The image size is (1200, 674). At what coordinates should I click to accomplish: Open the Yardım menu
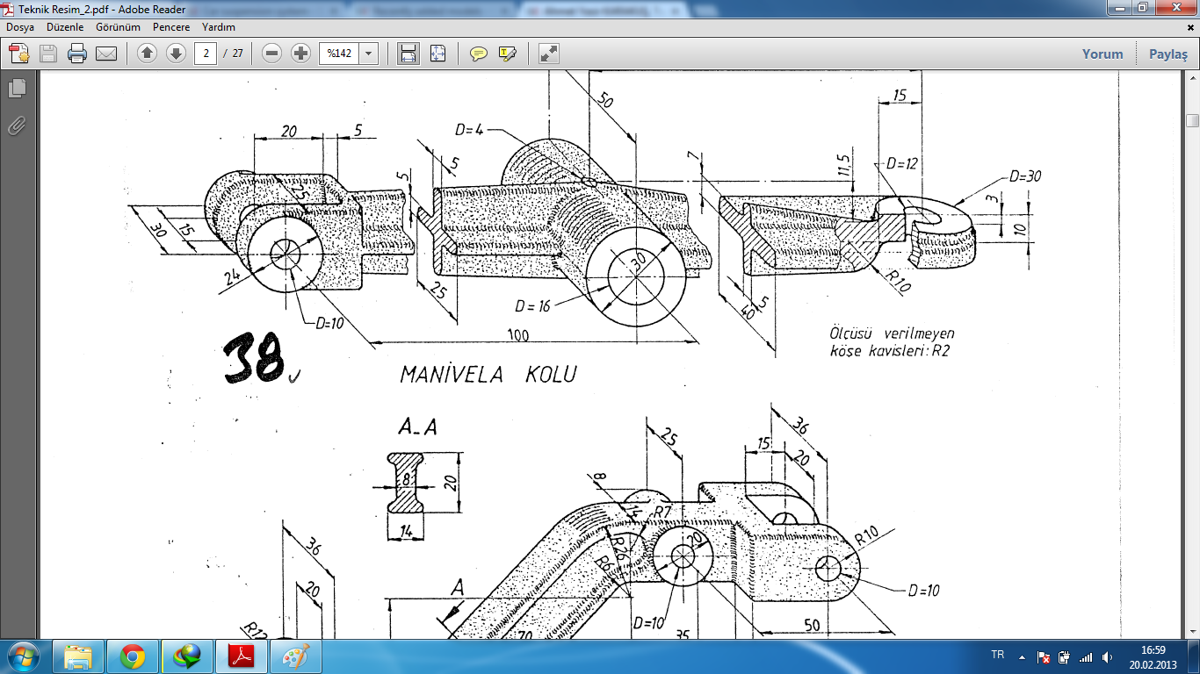pyautogui.click(x=219, y=27)
